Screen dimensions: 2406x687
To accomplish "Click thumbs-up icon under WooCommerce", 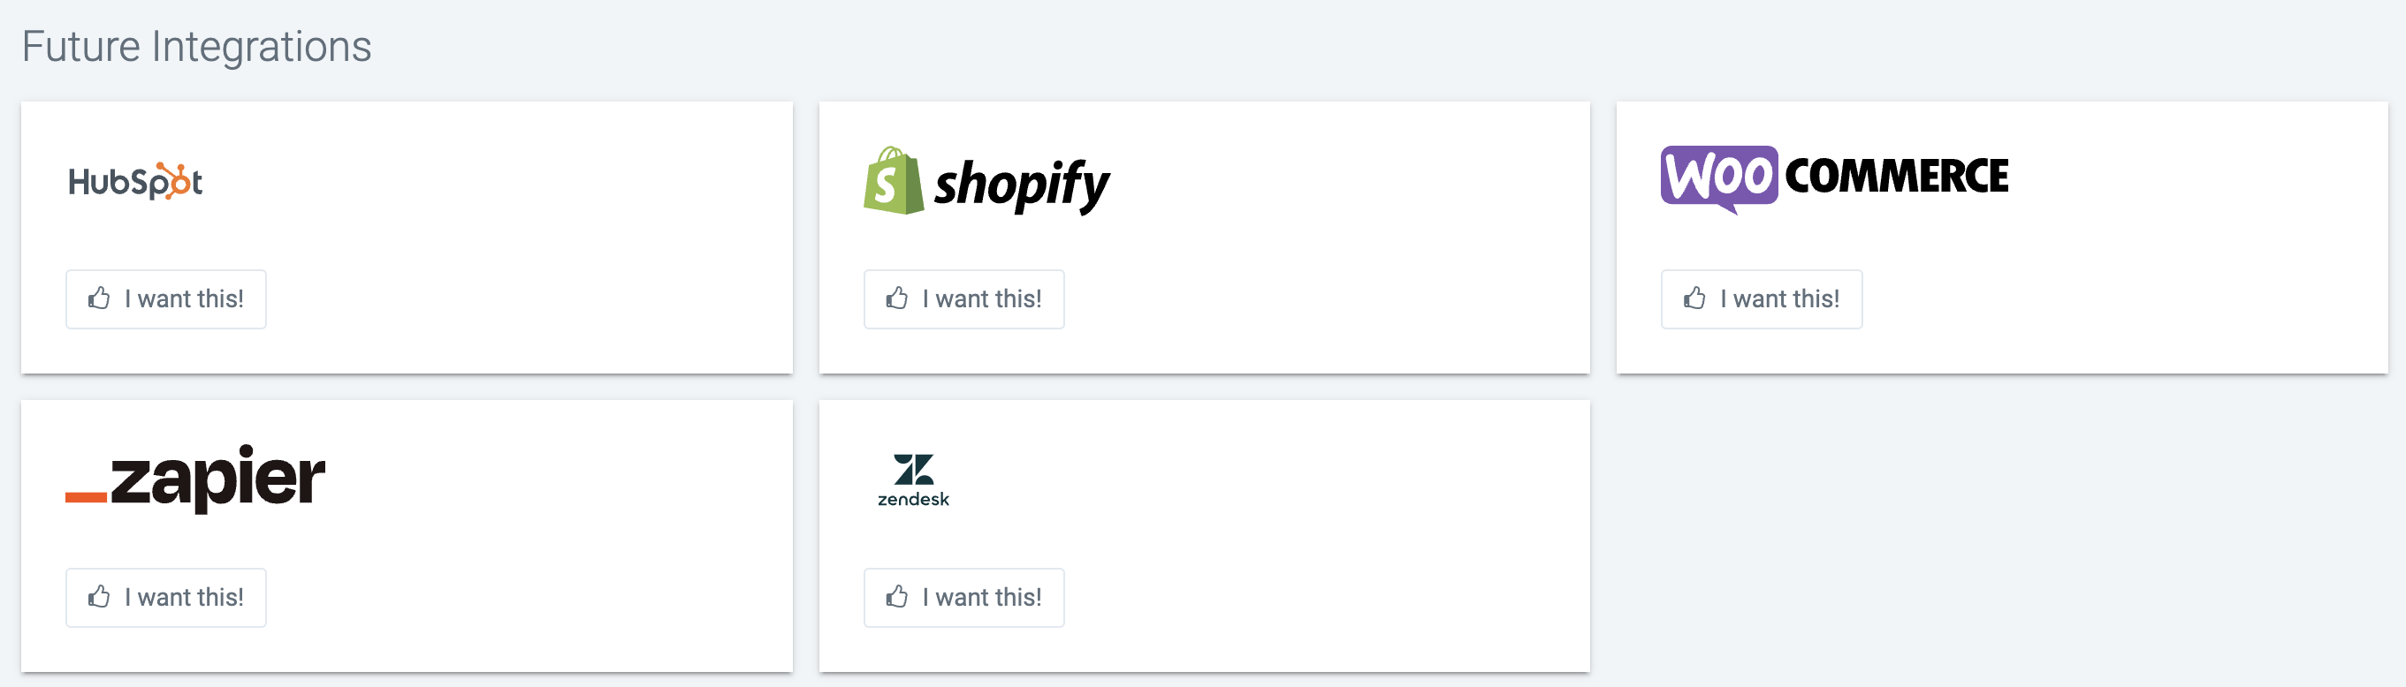I will click(1694, 298).
